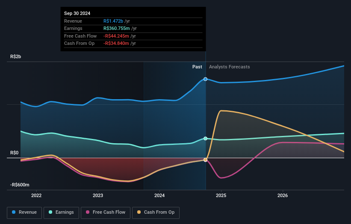The width and height of the screenshot is (351, 224).
Task: Click the -R$600m y-axis label
Action: tap(20, 185)
